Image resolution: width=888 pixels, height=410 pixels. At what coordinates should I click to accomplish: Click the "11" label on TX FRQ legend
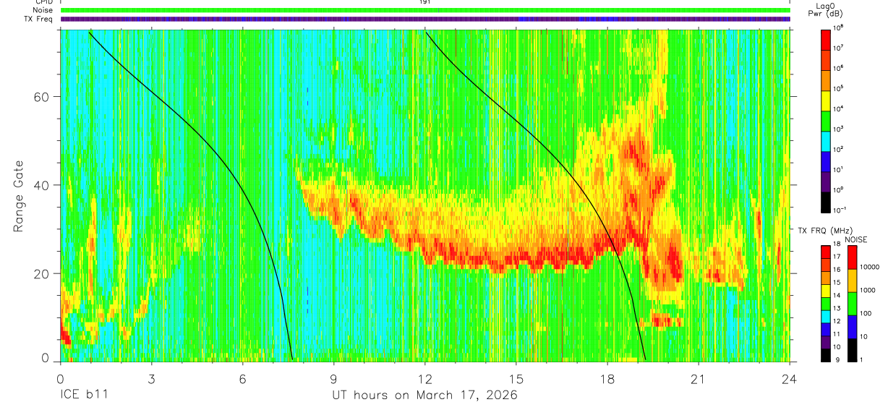click(838, 334)
